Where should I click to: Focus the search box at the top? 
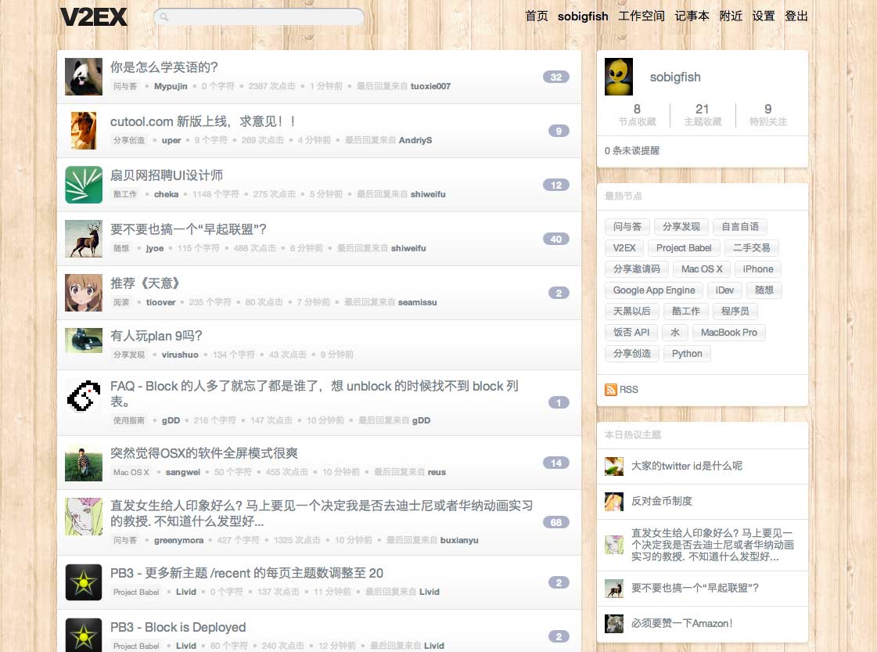[259, 16]
